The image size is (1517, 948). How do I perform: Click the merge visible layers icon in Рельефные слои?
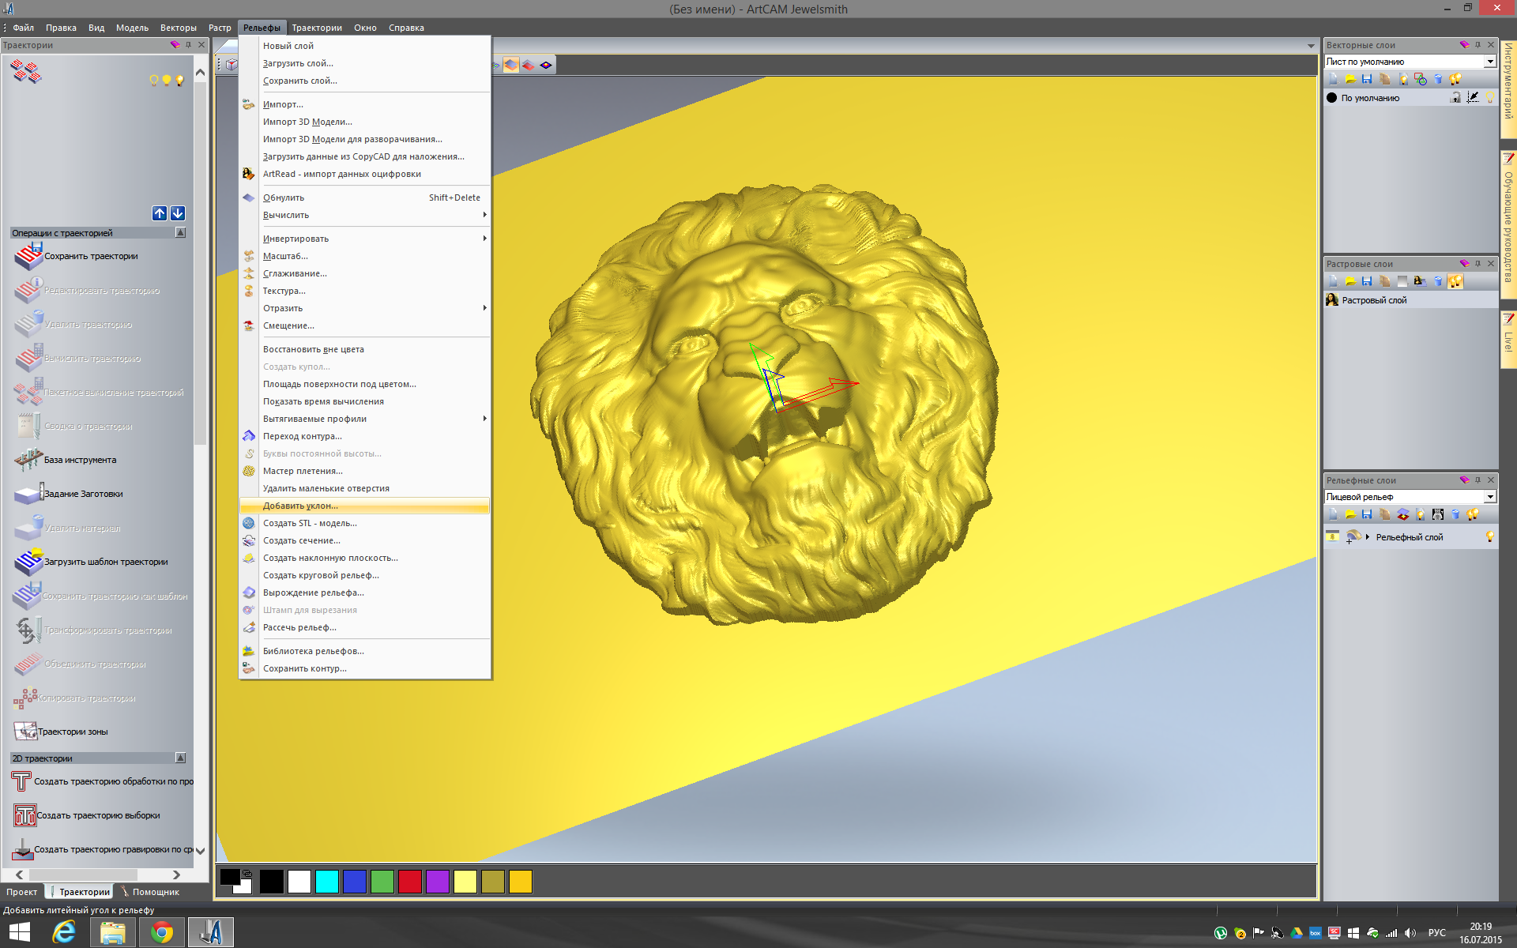click(1403, 514)
